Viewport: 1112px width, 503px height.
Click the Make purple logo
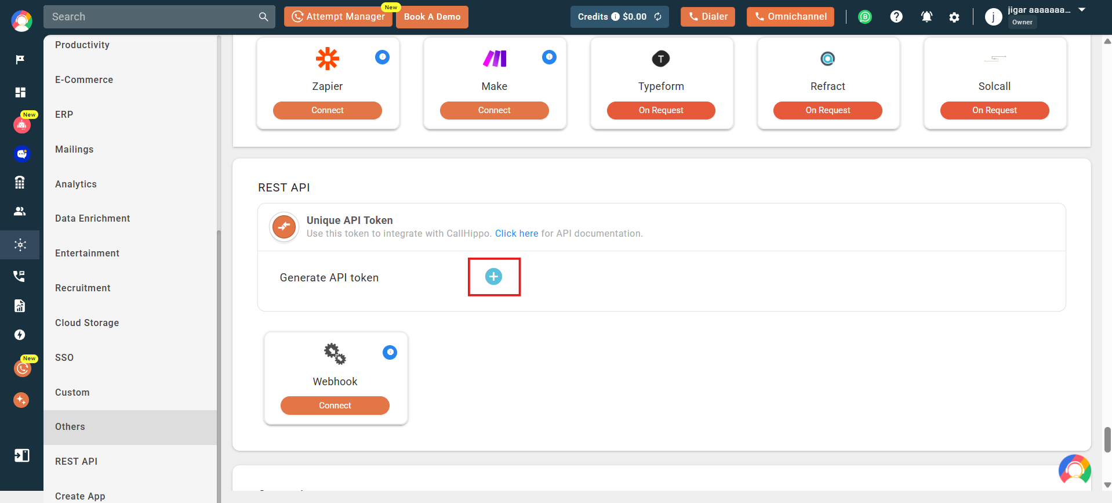point(495,59)
